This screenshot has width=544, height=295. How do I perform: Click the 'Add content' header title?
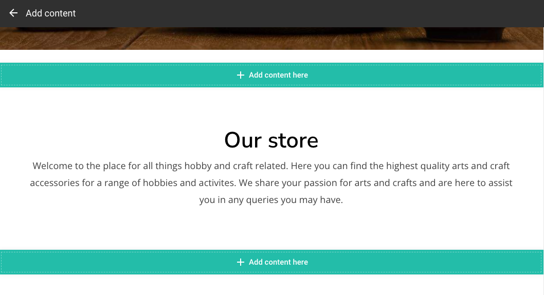point(51,13)
